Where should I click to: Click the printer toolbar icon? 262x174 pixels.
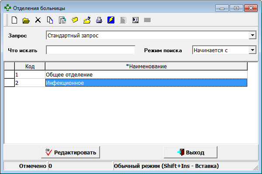[99, 20]
